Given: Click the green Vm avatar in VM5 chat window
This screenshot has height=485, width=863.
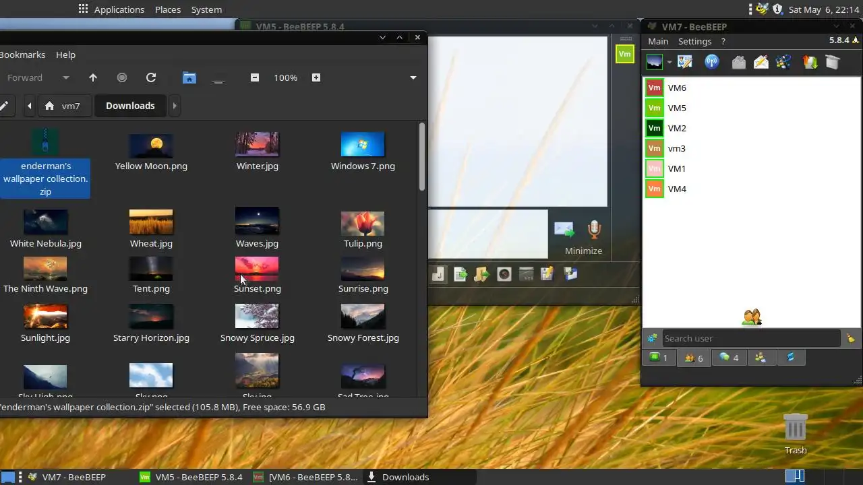Looking at the screenshot, I should pos(625,54).
